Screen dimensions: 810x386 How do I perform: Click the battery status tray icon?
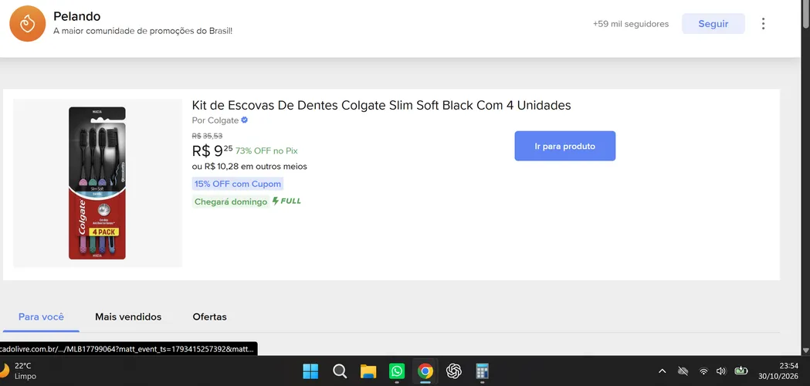click(741, 371)
